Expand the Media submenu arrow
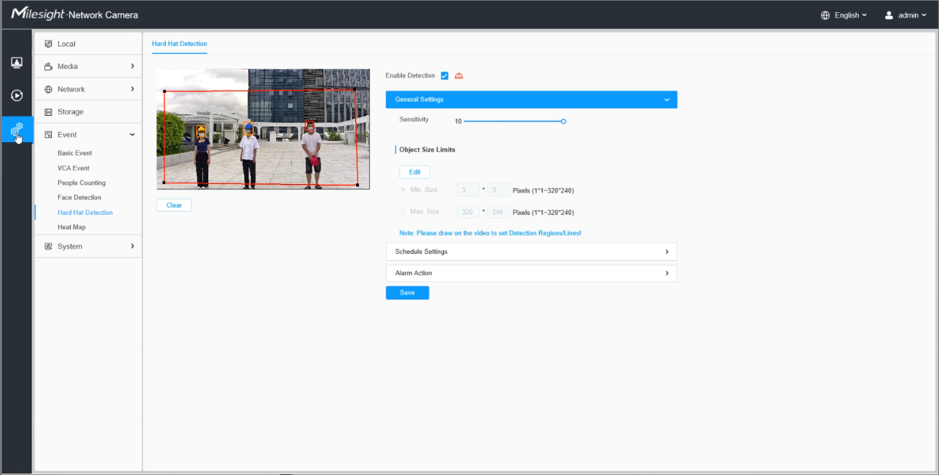The height and width of the screenshot is (475, 939). 132,66
